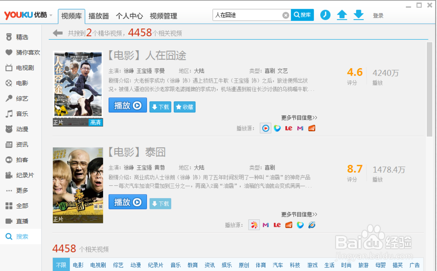Expand the YOUKU logo dropdown arrow

(x=51, y=15)
